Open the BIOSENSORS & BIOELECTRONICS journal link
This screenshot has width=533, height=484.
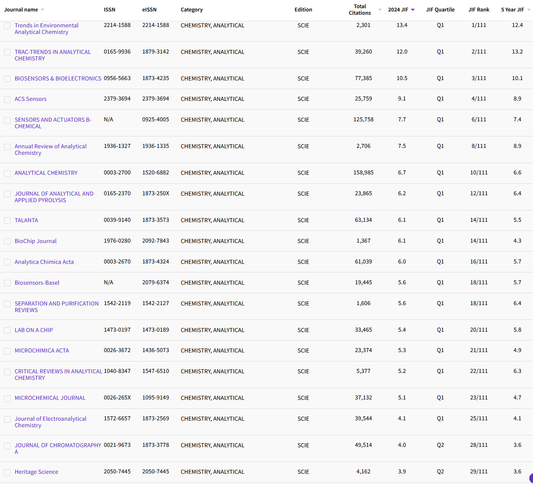tap(58, 78)
